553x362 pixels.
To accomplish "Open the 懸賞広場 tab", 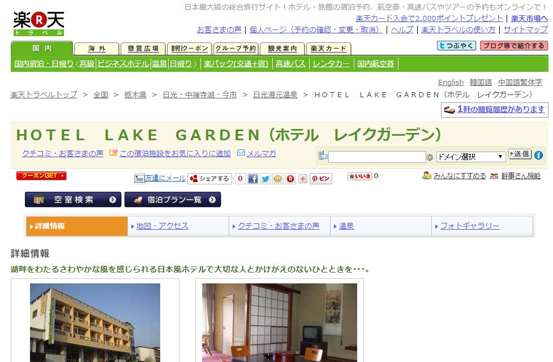I will point(143,49).
